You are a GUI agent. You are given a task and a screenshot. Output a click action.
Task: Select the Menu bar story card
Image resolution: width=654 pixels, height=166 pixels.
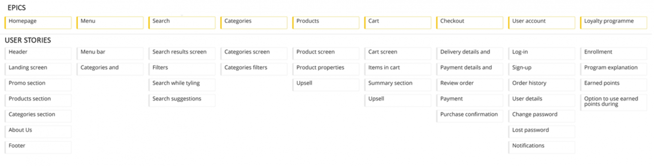110,53
